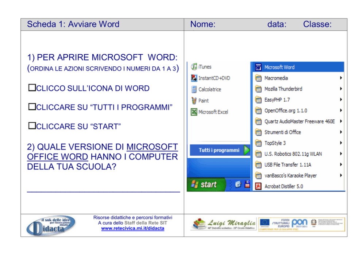Screen dimensions: 362x256
Task: Click the USB File Transfer folder icon
Action: tap(258, 165)
